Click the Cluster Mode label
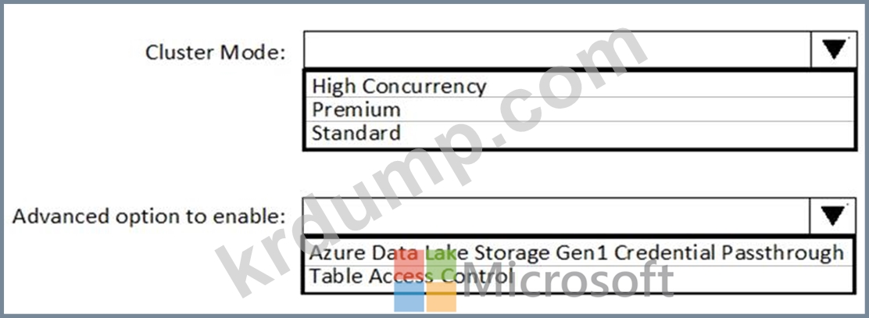Screen dimensions: 869x318 coord(216,53)
